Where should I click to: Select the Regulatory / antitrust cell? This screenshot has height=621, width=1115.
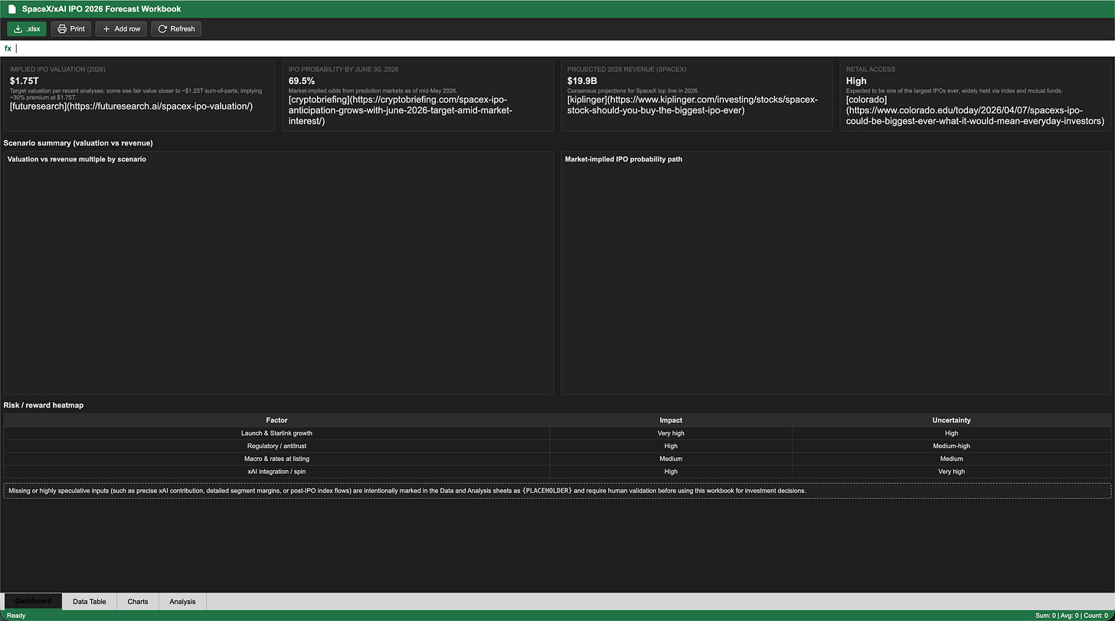(276, 446)
